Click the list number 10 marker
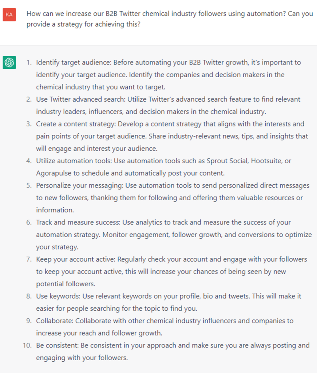The width and height of the screenshot is (317, 373). (27, 345)
